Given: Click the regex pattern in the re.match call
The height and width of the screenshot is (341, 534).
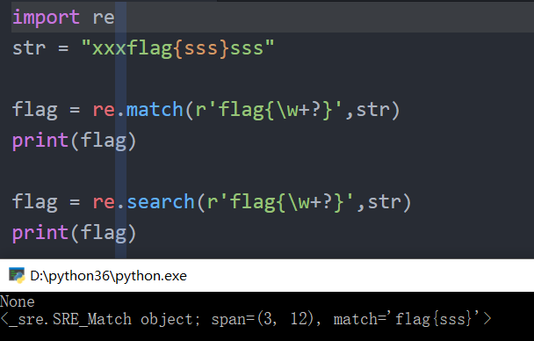Looking at the screenshot, I should tap(269, 110).
